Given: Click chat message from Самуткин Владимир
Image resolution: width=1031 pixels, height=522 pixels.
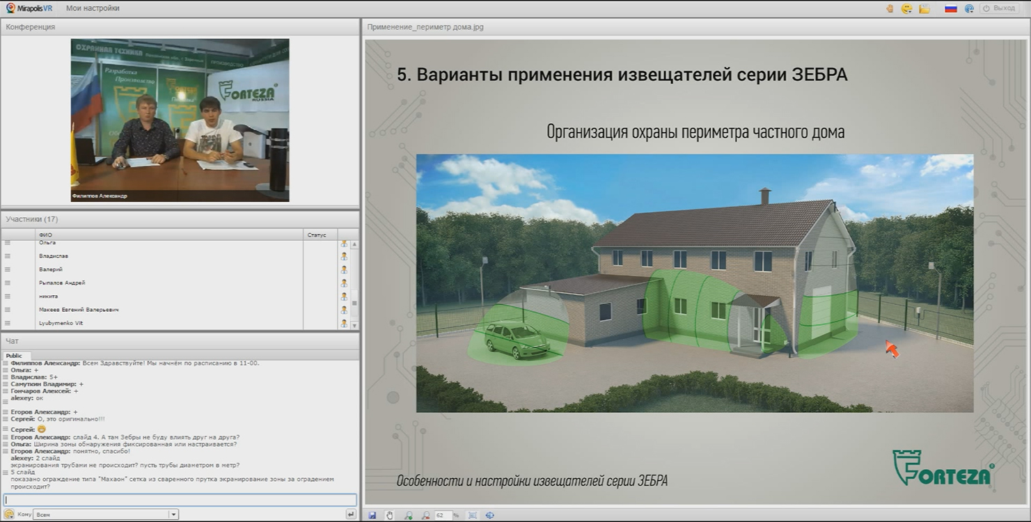Looking at the screenshot, I should pos(47,384).
